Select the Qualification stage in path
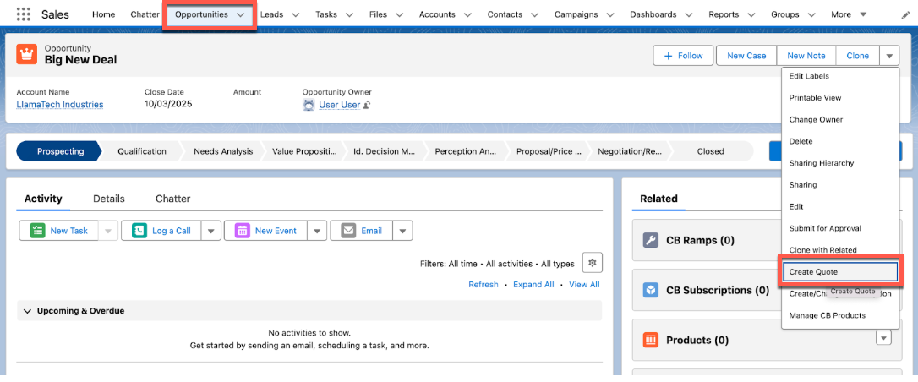The height and width of the screenshot is (382, 918). click(142, 151)
